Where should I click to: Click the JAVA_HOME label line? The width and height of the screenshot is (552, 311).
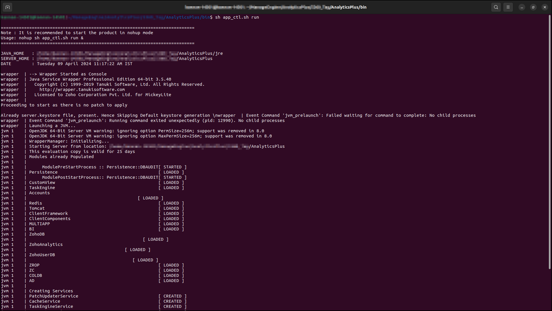[12, 53]
